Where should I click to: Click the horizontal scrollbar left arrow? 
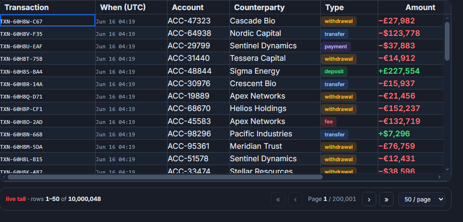(x=4, y=177)
